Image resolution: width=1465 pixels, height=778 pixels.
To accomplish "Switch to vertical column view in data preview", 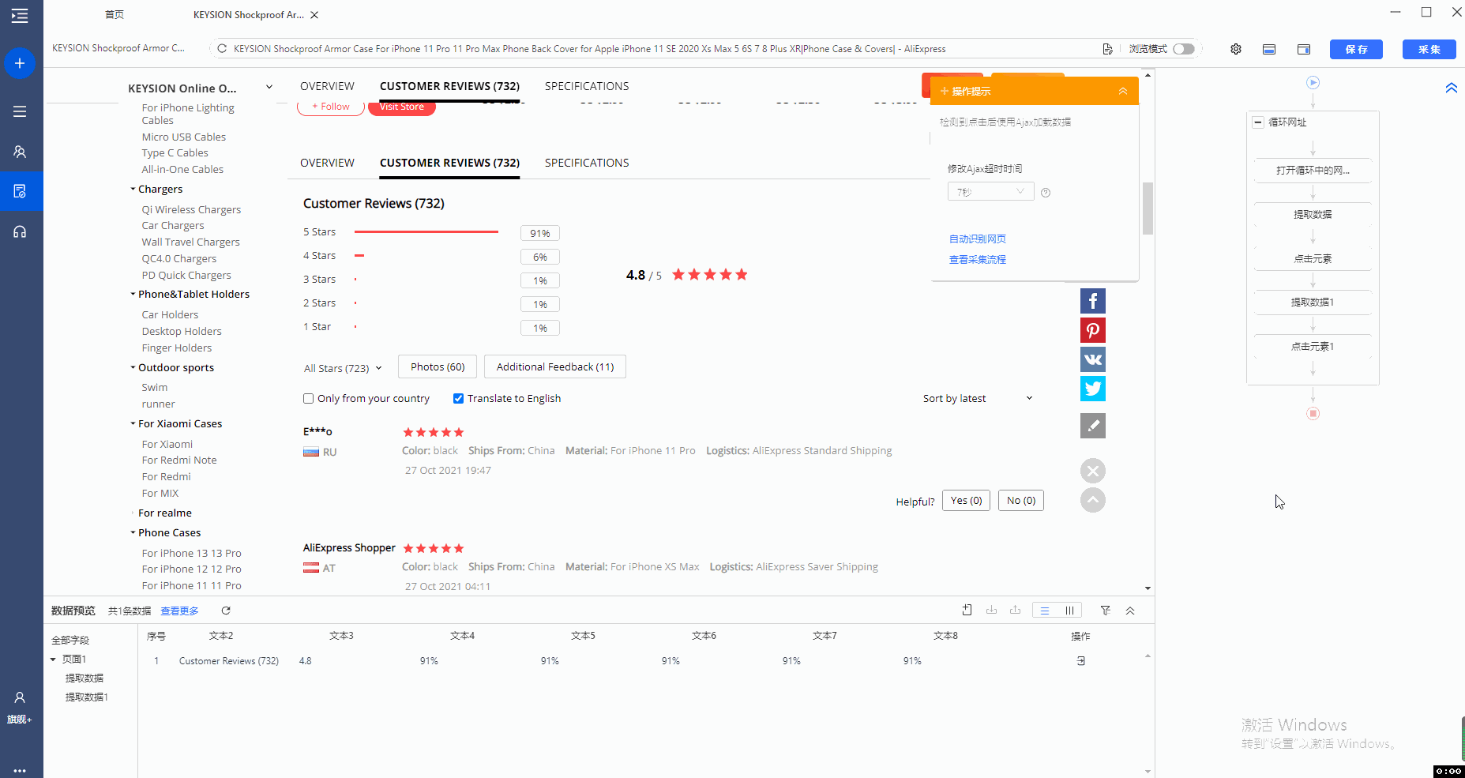I will coord(1069,611).
